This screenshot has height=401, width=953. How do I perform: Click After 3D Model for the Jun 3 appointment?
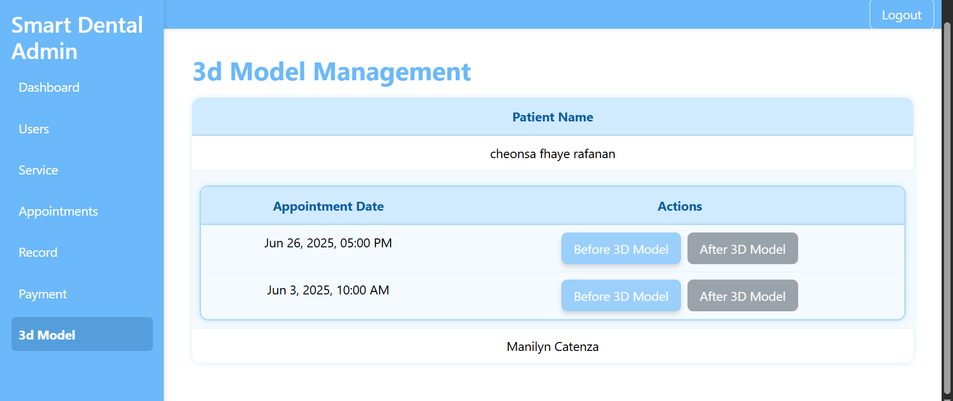pos(742,295)
